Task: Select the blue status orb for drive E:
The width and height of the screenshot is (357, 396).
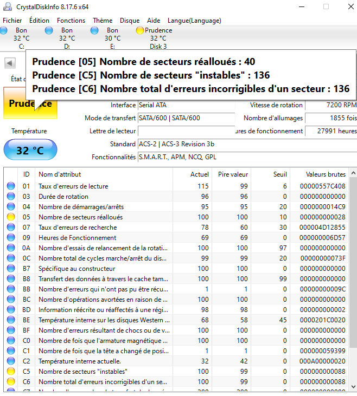Action: 95,31
